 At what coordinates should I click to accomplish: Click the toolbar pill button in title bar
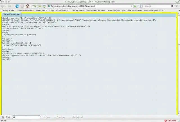click(x=177, y=2)
